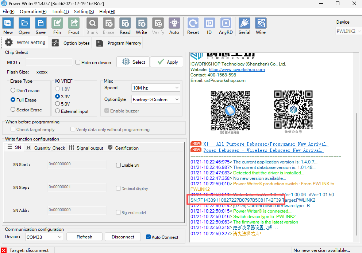Image resolution: width=362 pixels, height=253 pixels.
Task: Open the Tools menu
Action: click(60, 11)
